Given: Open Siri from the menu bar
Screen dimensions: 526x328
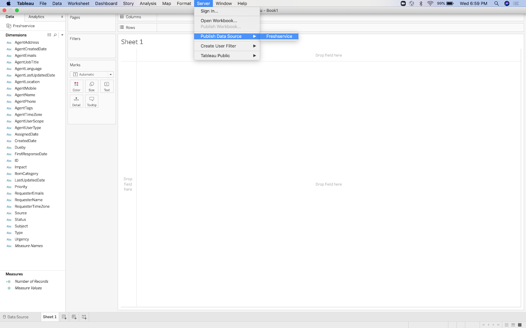Looking at the screenshot, I should click(507, 3).
